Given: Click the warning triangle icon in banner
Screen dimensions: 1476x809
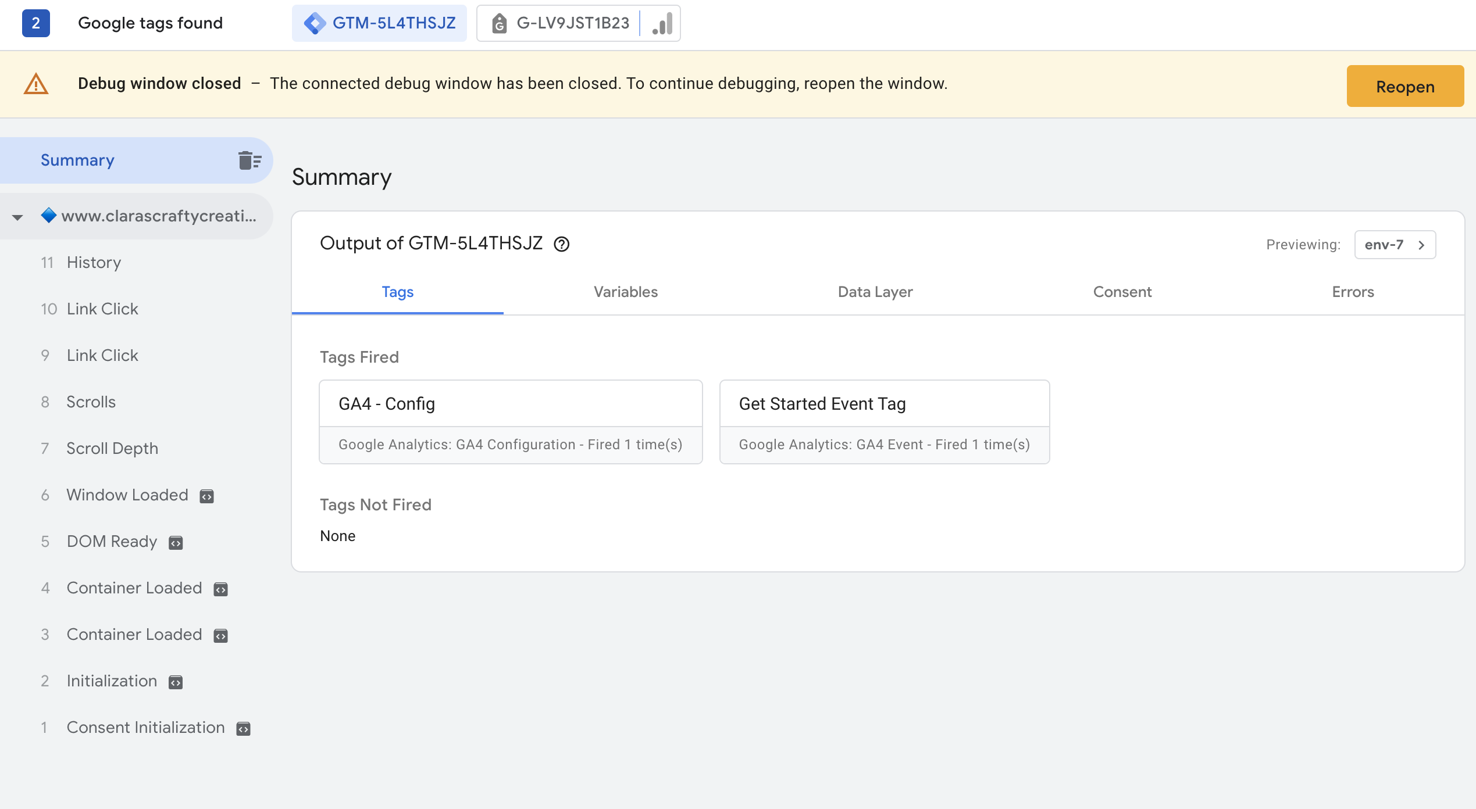Looking at the screenshot, I should (36, 84).
